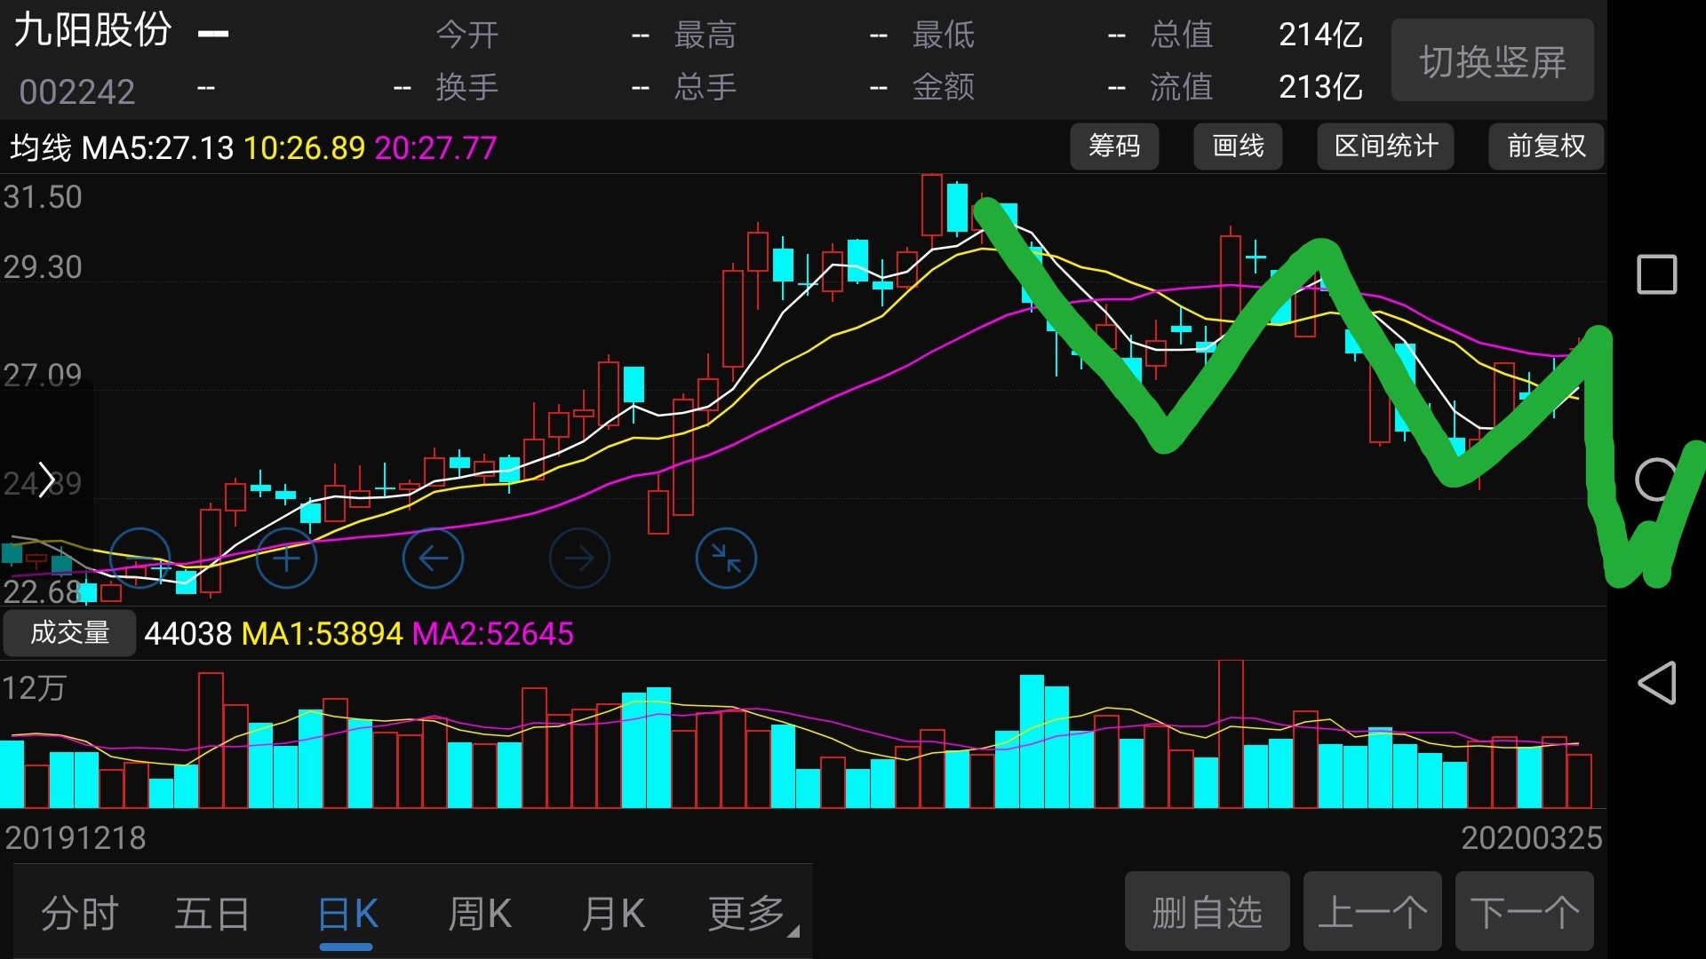
Task: Tap Android recent apps square button
Action: (x=1656, y=274)
